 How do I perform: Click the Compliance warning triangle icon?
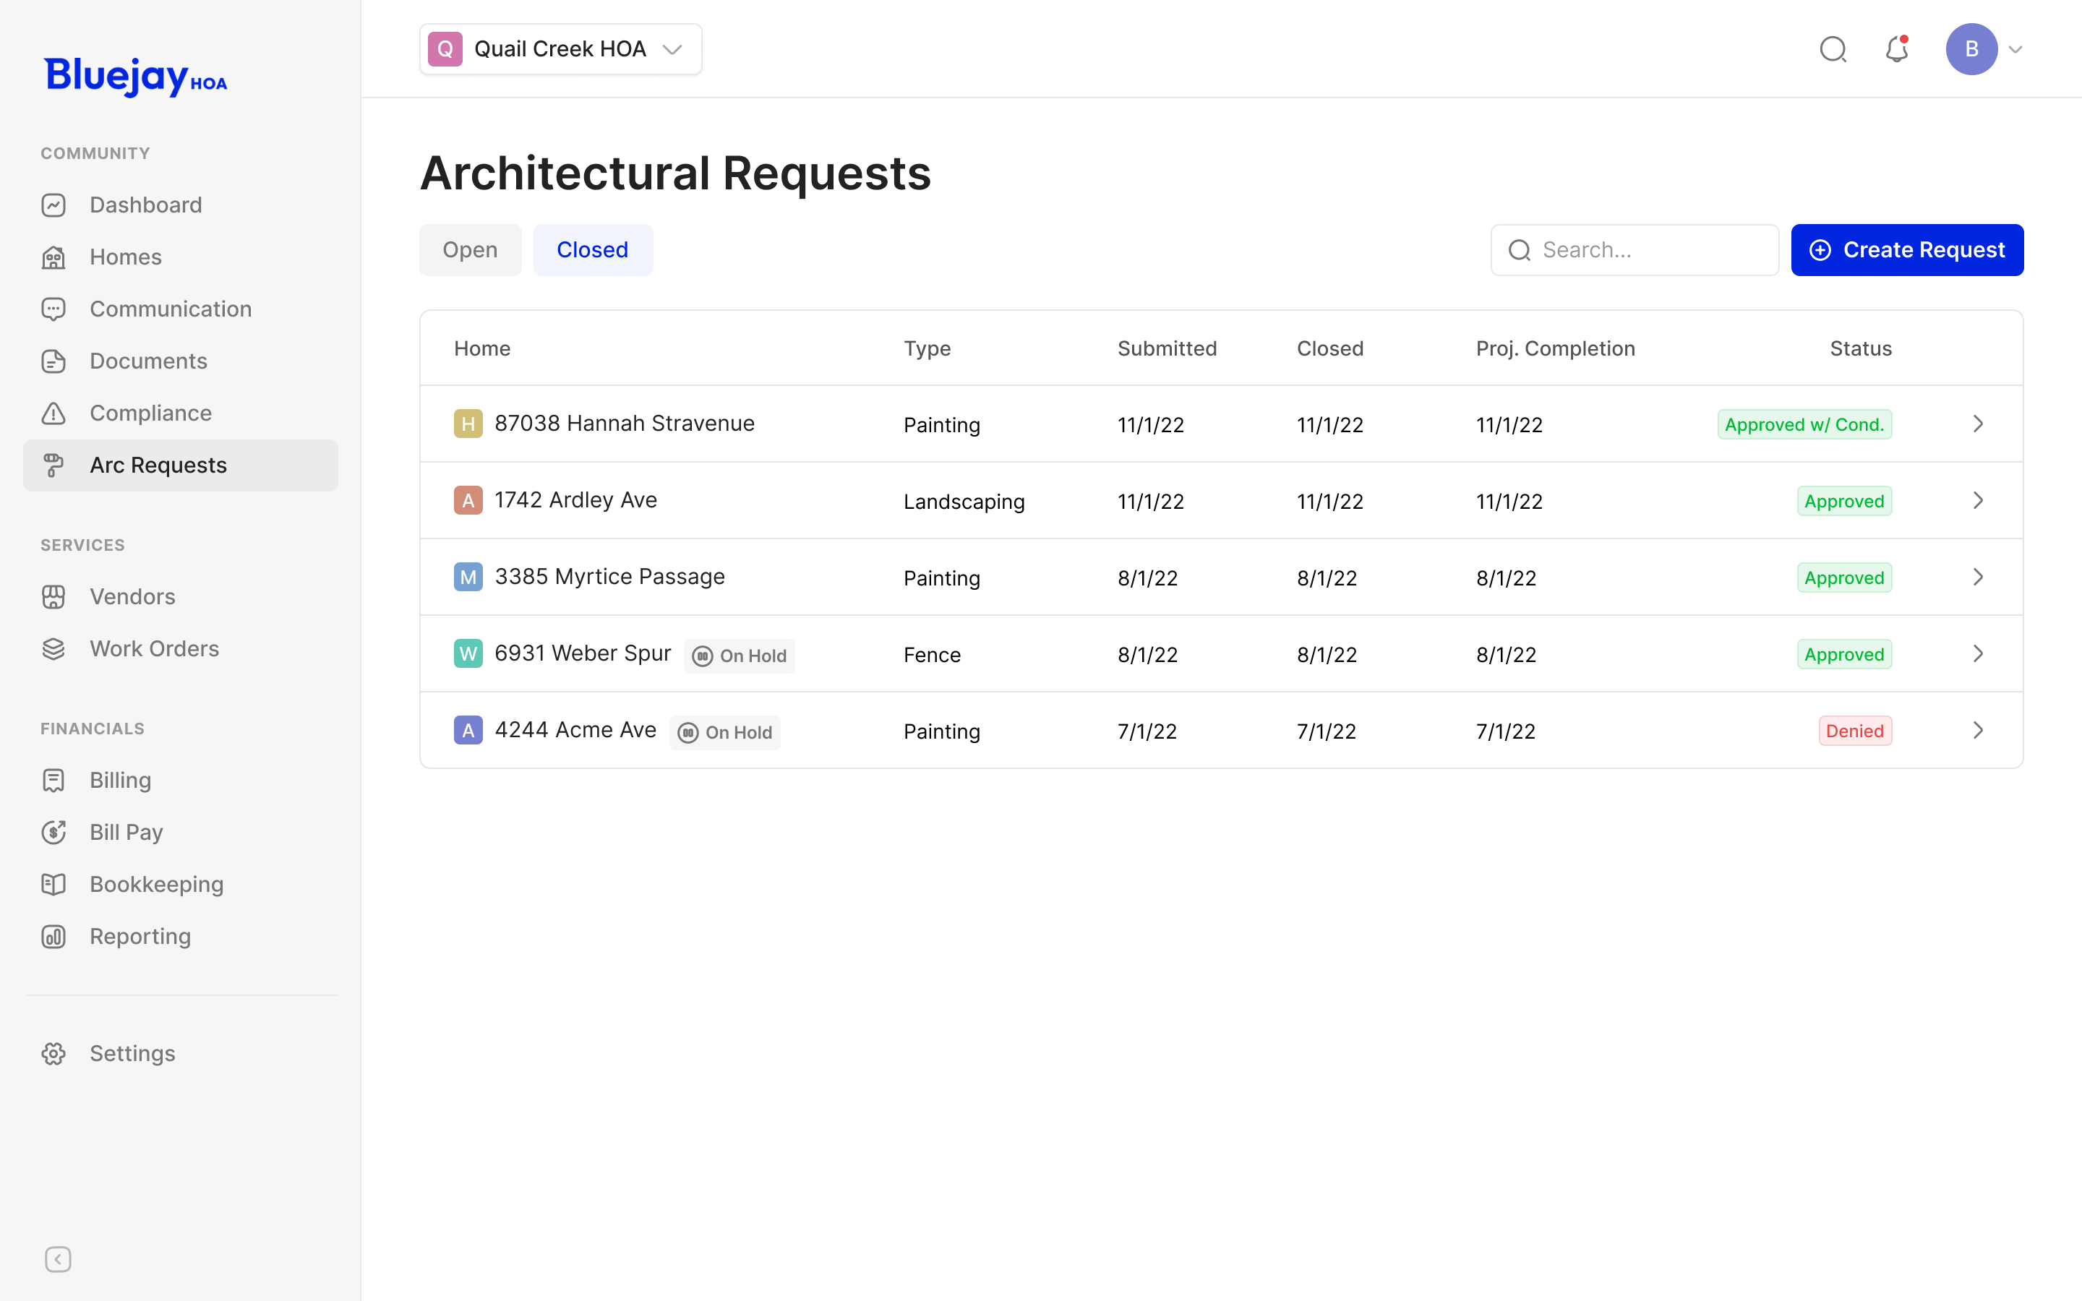coord(53,413)
